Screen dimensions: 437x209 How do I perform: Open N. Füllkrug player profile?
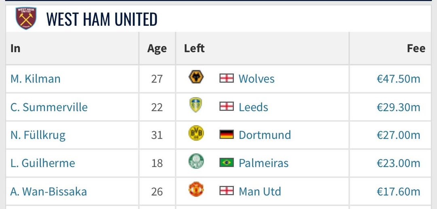38,135
